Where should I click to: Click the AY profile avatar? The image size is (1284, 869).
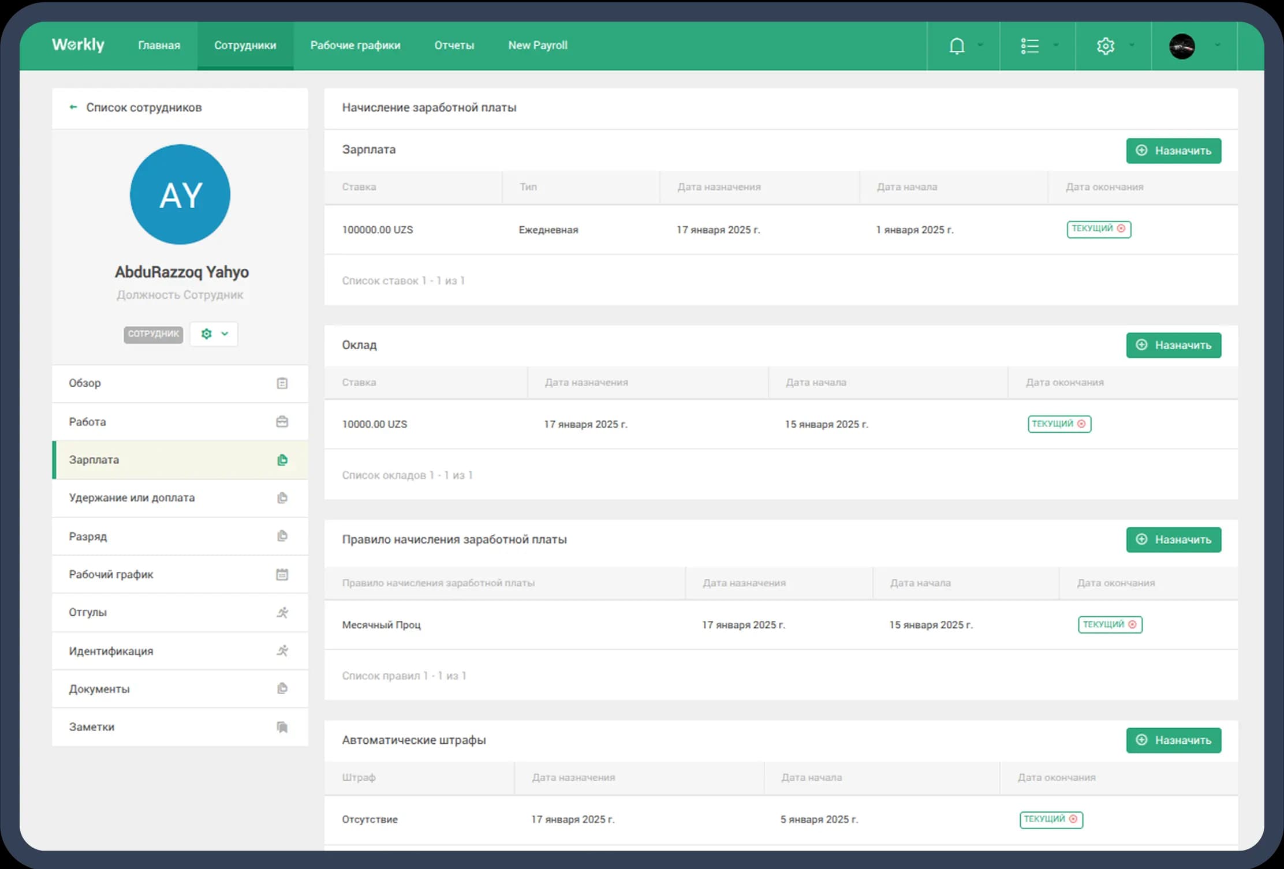pyautogui.click(x=180, y=195)
